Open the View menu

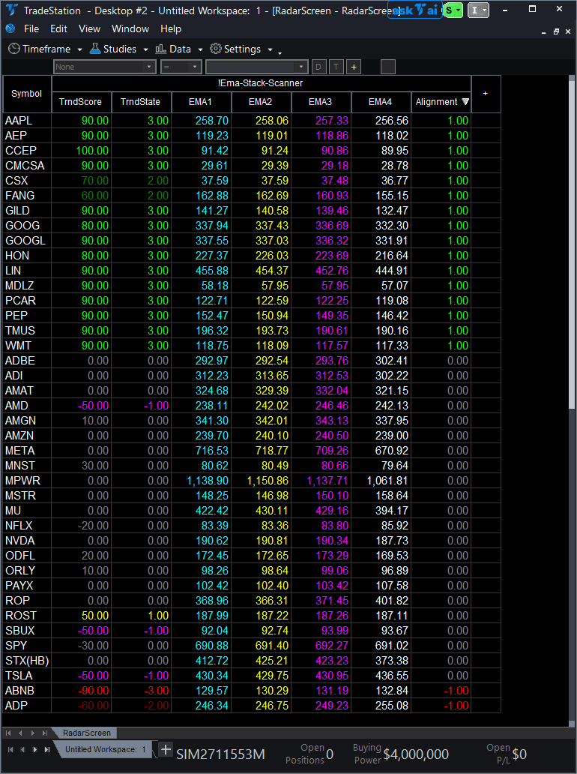point(89,28)
